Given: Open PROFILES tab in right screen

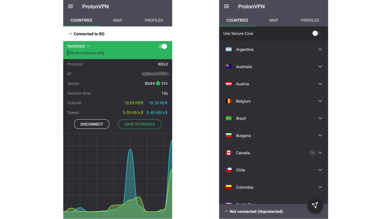Looking at the screenshot, I should pos(310,20).
